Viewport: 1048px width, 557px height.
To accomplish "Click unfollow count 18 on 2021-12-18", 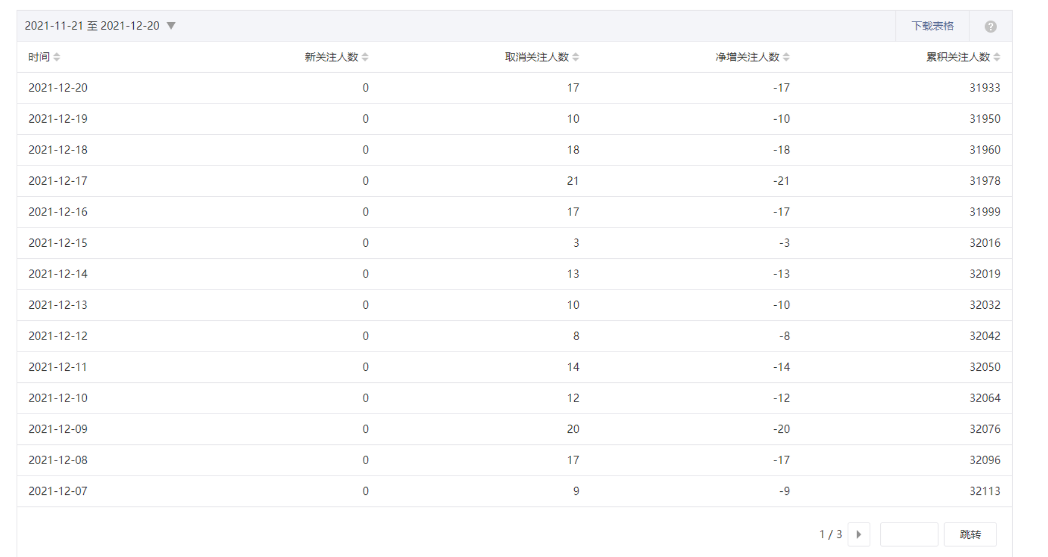I will [573, 150].
